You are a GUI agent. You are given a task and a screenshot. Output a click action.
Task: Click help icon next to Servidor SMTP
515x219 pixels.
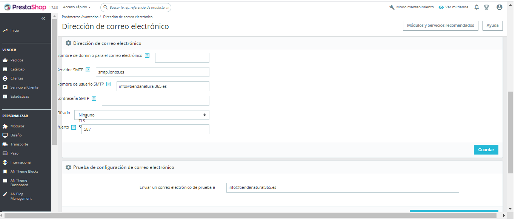[88, 70]
